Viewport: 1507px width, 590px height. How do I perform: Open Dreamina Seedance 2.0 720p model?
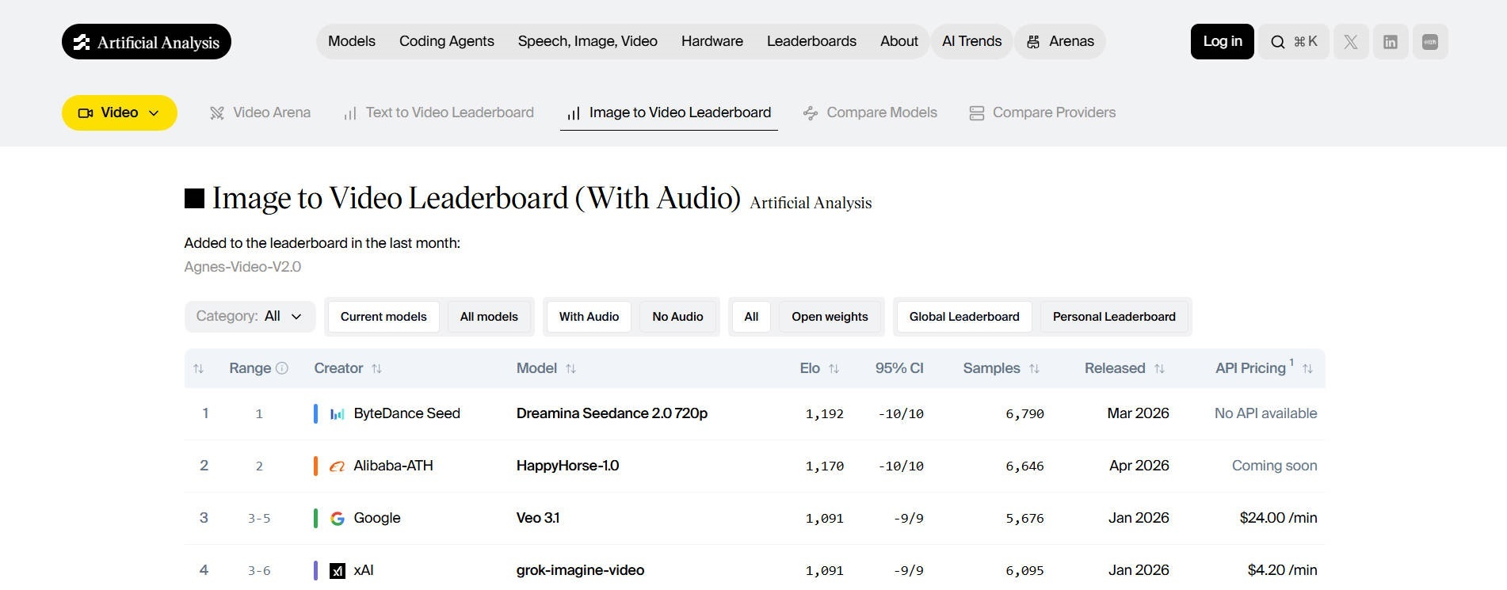click(x=612, y=413)
